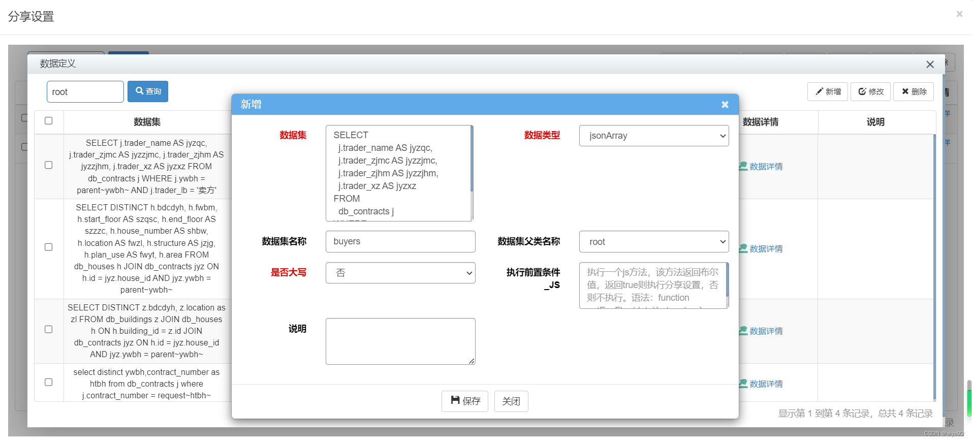972x442 pixels.
Task: Click the 修改 edit button
Action: point(871,91)
